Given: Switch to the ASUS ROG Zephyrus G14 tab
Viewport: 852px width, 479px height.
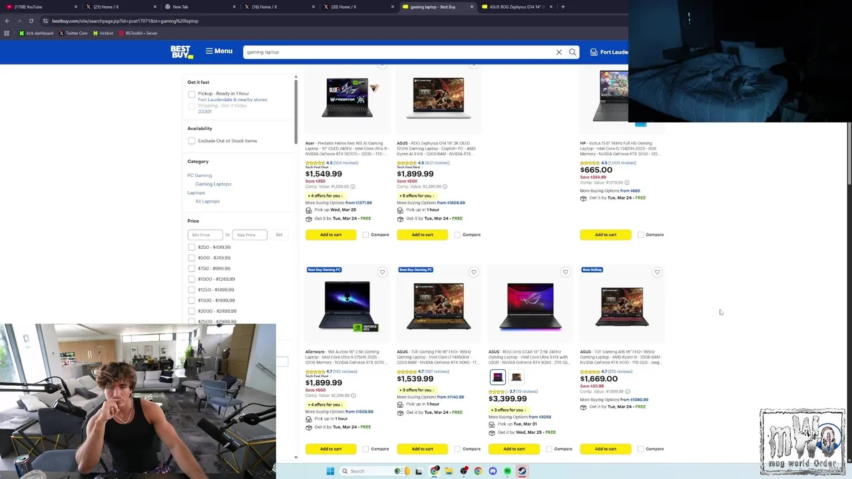Looking at the screenshot, I should click(x=516, y=7).
